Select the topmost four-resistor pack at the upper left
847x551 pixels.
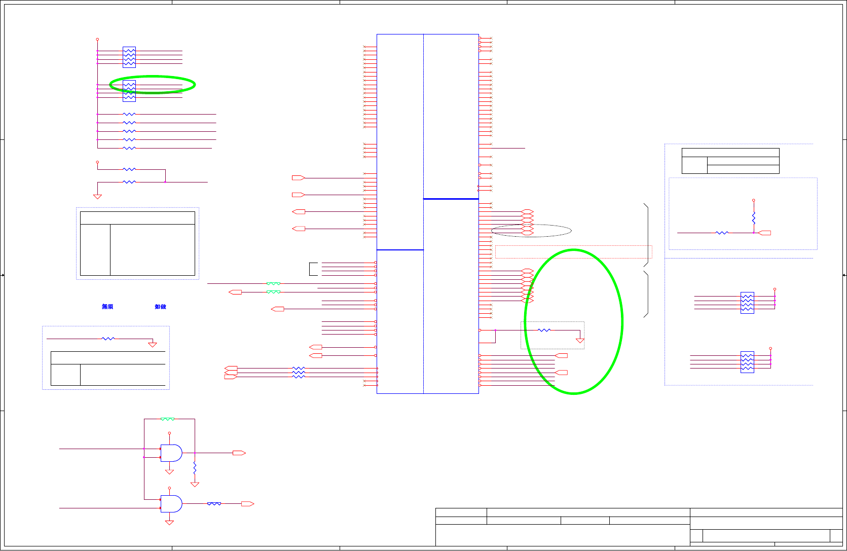click(x=129, y=57)
